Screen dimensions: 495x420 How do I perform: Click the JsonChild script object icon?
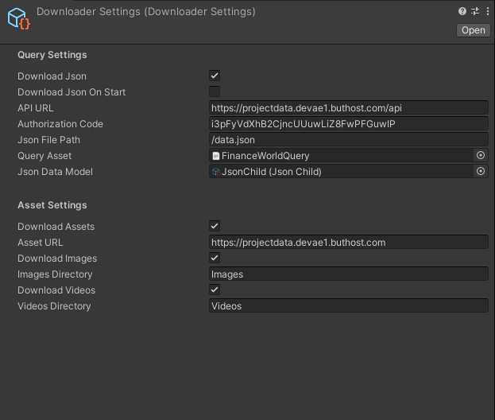(x=216, y=172)
